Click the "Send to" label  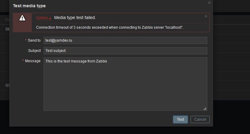pyautogui.click(x=34, y=40)
